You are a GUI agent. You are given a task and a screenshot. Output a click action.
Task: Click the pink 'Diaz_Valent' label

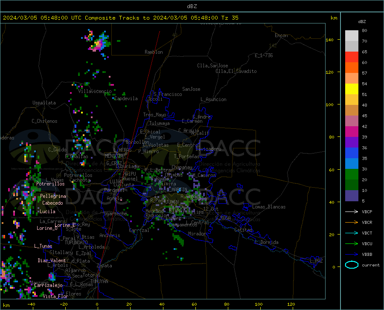(52, 261)
